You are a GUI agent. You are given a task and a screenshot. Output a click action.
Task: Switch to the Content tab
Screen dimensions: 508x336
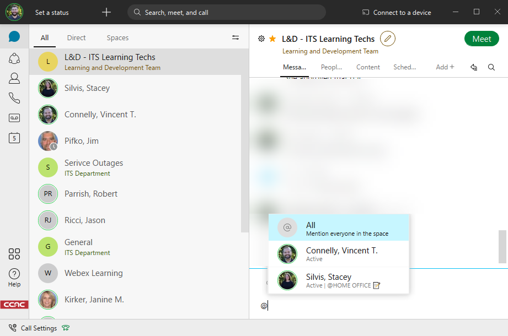368,67
